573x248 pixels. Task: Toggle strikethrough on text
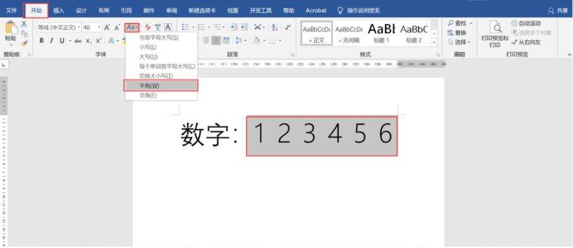78,41
